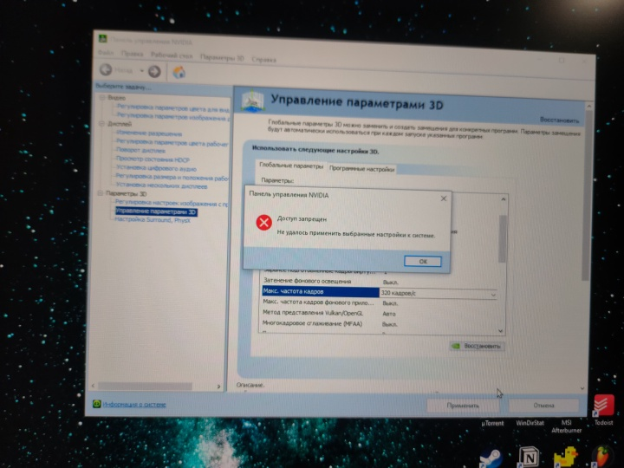Select Поворот дисплея in the task tree
Screen dimensions: 624x468
click(x=140, y=151)
